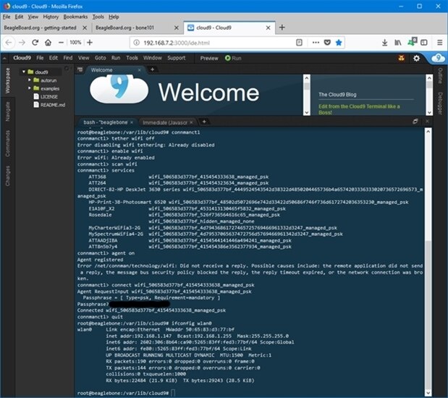Expand the examples folder

tap(30, 88)
